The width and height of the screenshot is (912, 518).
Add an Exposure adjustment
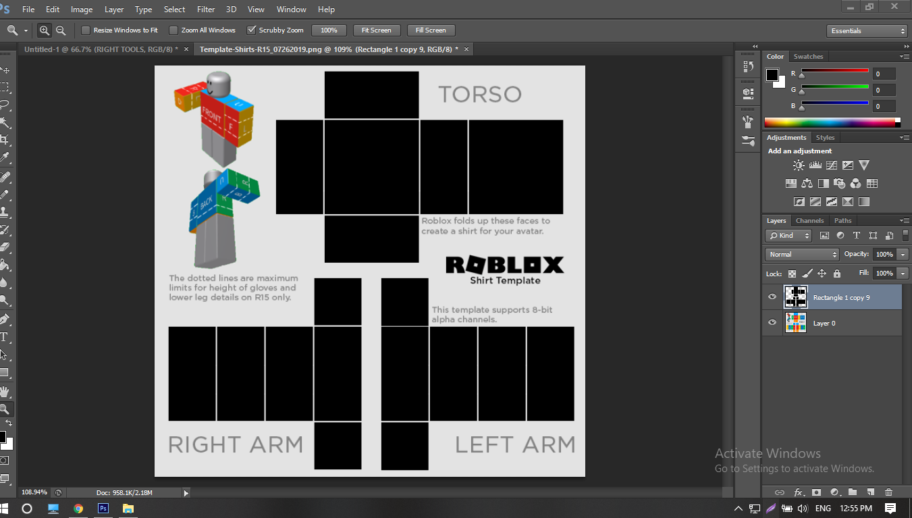tap(848, 165)
